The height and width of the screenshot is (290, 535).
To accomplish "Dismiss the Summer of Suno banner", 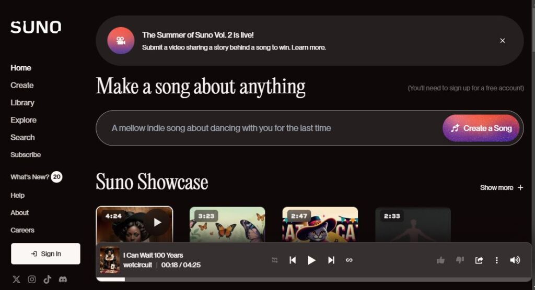I will [502, 41].
